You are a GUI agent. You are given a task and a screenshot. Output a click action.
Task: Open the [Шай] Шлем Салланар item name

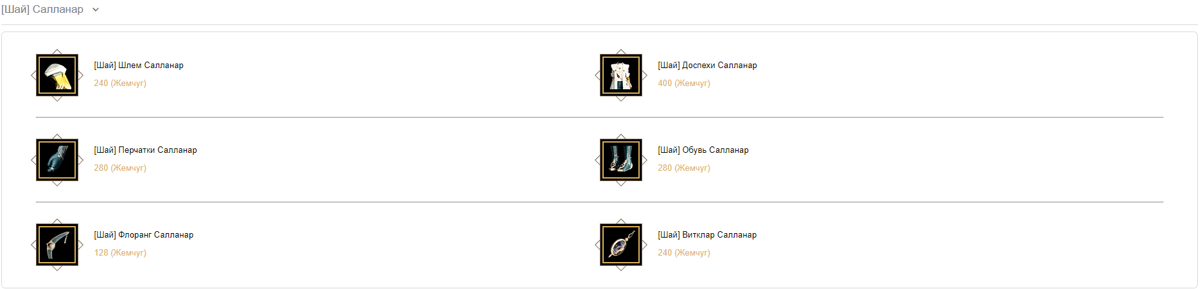[139, 66]
